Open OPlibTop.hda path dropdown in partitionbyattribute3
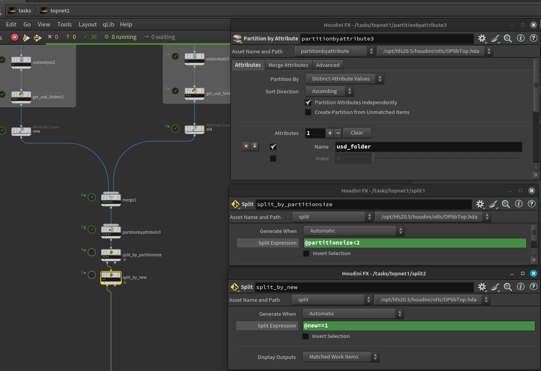541x371 pixels. (435, 51)
